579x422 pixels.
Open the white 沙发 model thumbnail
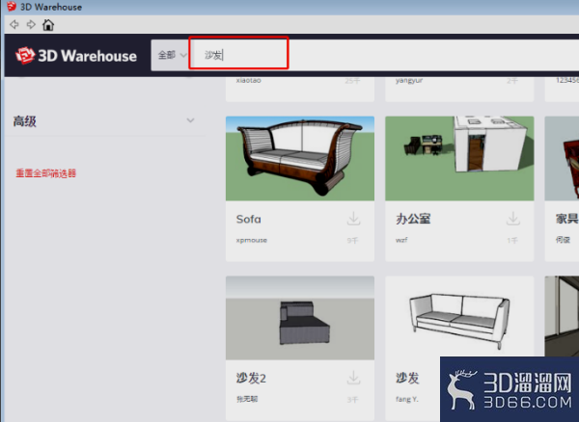pos(459,316)
